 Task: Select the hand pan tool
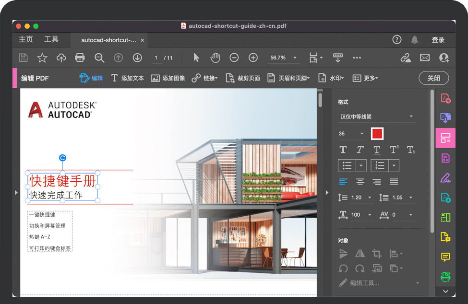pyautogui.click(x=215, y=58)
